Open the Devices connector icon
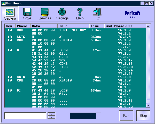This screenshot has height=124, width=155. point(45,12)
